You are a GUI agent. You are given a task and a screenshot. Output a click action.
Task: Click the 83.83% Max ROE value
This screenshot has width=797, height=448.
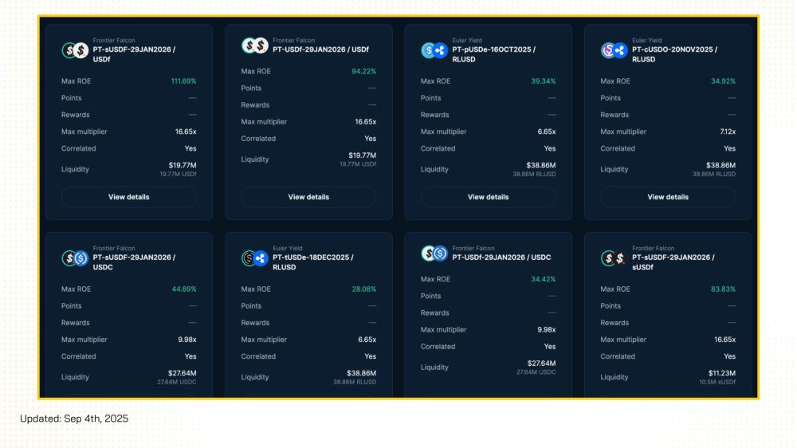tap(724, 289)
